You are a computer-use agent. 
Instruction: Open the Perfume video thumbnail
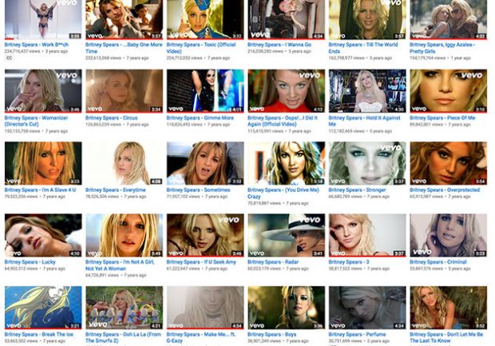pos(367,308)
